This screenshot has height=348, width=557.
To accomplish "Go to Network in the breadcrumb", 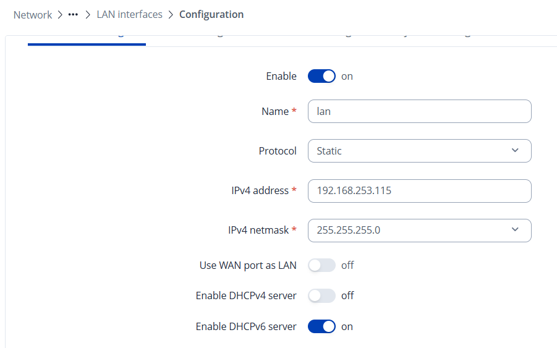I will 33,14.
